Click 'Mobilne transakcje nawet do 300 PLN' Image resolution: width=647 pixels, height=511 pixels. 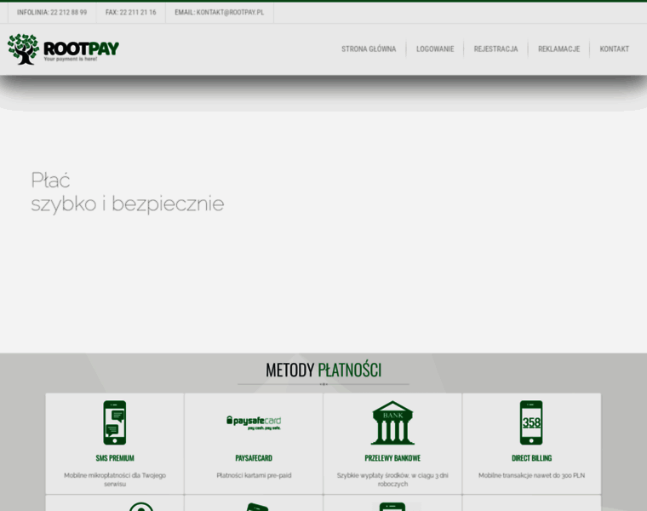tap(531, 475)
